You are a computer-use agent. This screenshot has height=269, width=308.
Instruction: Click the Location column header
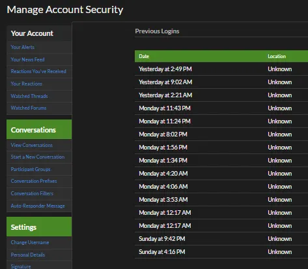(277, 56)
